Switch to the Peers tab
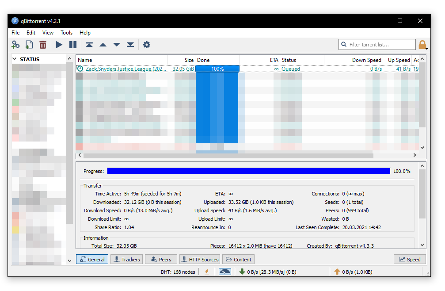Viewport: 445px width, 291px height. 161,259
